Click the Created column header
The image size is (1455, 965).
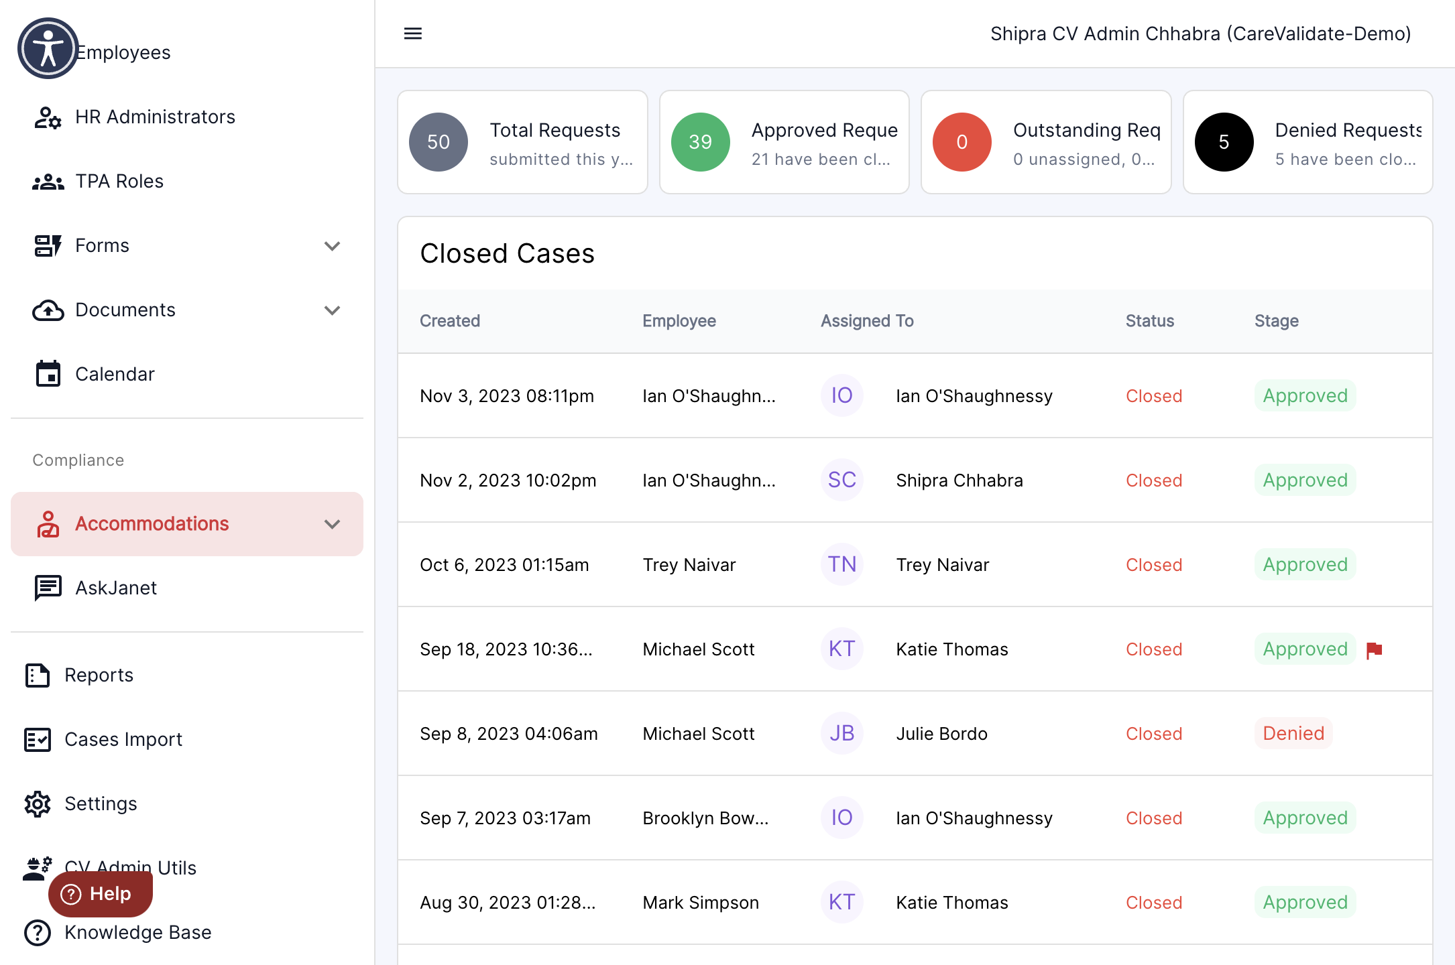click(450, 321)
